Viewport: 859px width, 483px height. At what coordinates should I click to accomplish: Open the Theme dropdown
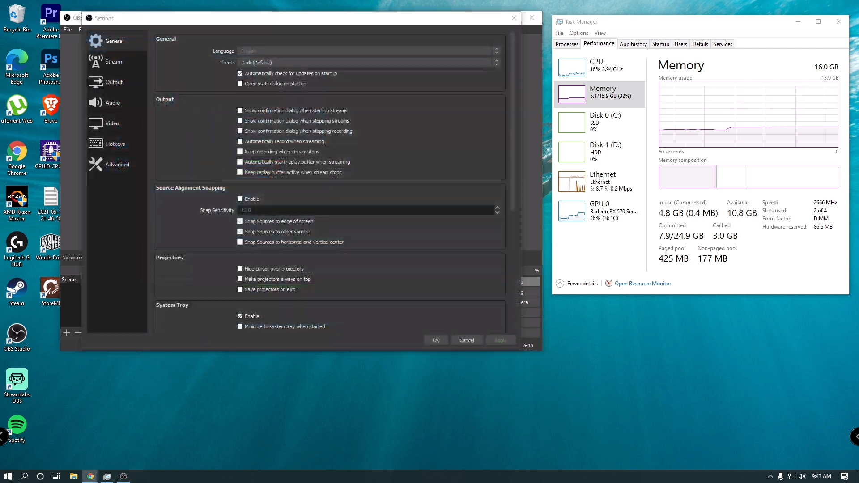[x=369, y=63]
